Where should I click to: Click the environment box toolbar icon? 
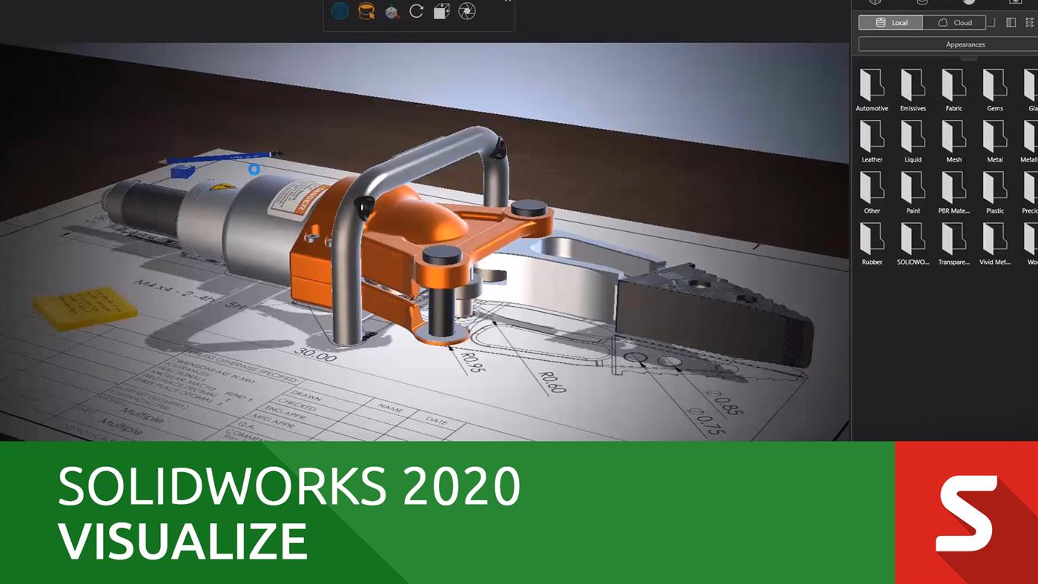click(389, 11)
